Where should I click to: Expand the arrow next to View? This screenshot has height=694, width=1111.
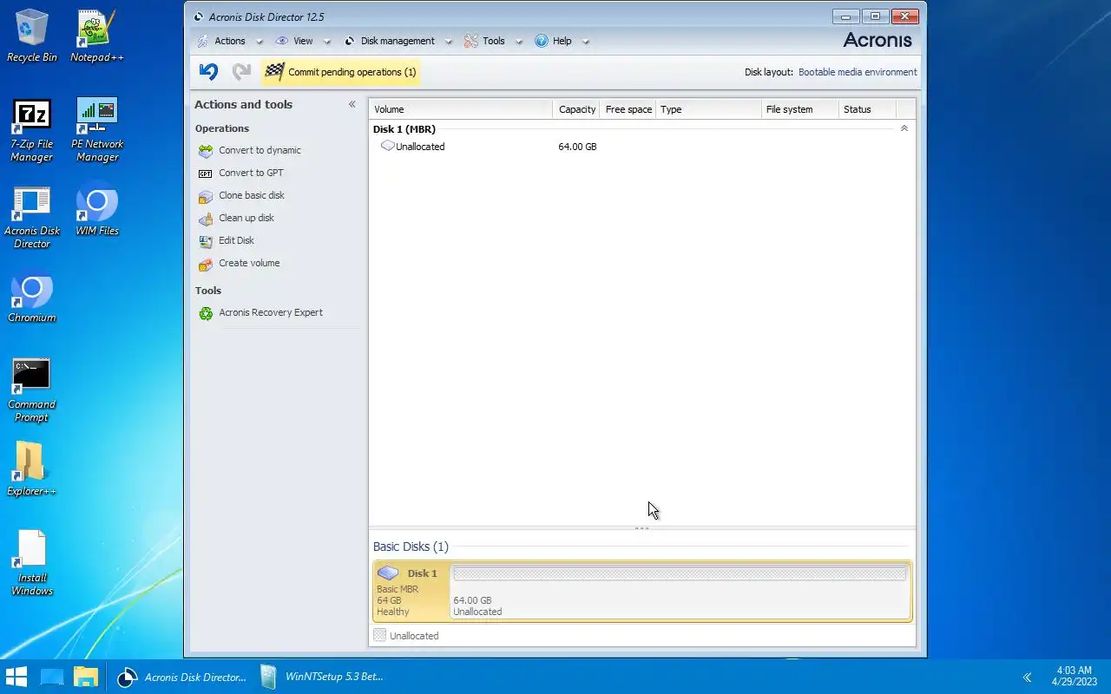[x=327, y=42]
